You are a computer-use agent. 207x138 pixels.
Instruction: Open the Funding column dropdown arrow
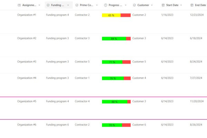(x=68, y=5)
